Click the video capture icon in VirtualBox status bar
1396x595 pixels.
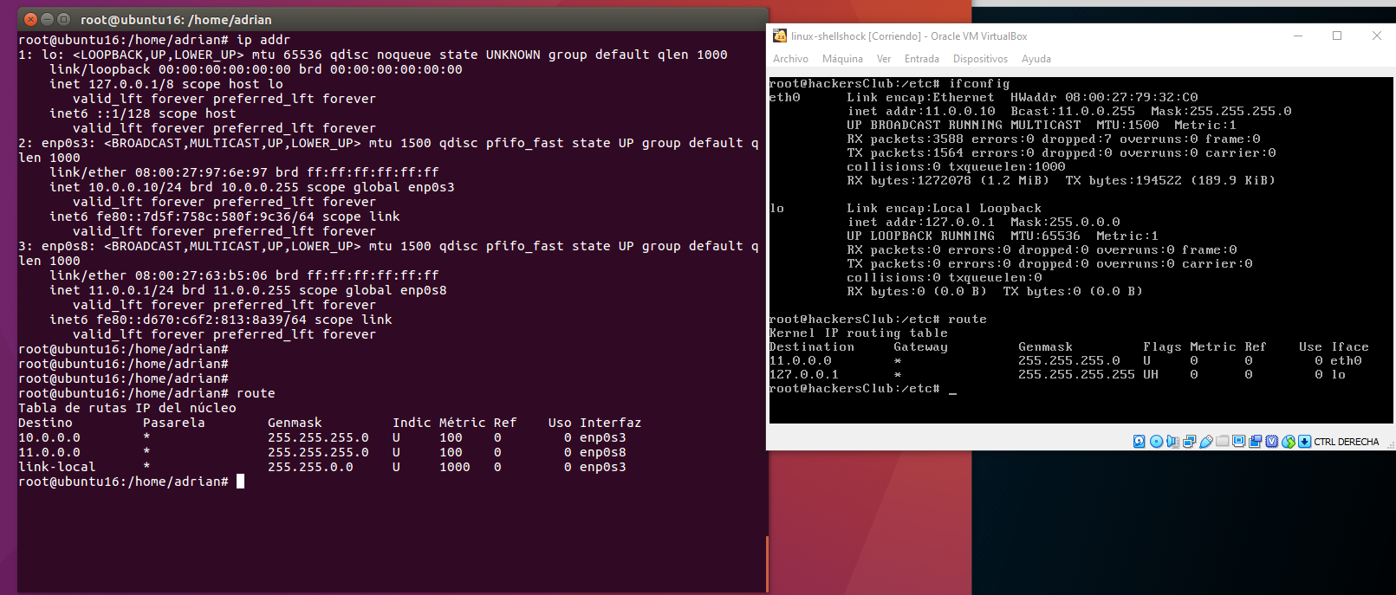1255,442
